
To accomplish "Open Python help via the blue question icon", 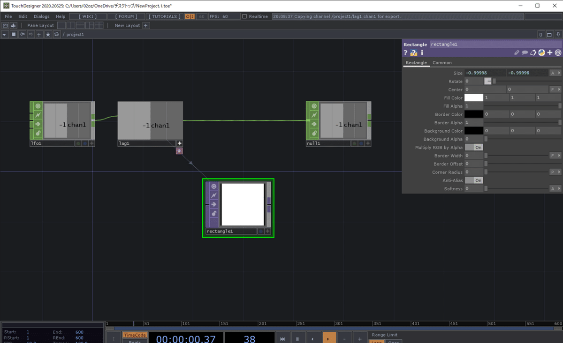I will pos(414,52).
